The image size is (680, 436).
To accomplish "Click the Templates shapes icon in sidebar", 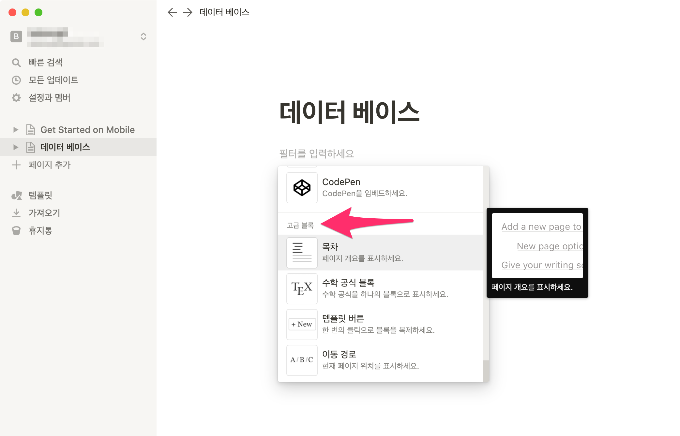I will point(16,196).
